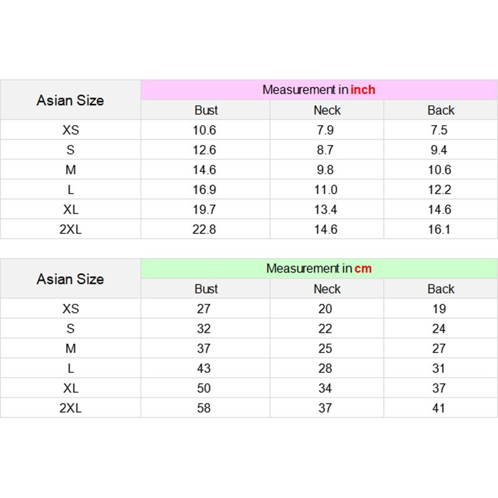The height and width of the screenshot is (498, 498).
Task: Click the Back column header in cm table
Action: click(441, 289)
